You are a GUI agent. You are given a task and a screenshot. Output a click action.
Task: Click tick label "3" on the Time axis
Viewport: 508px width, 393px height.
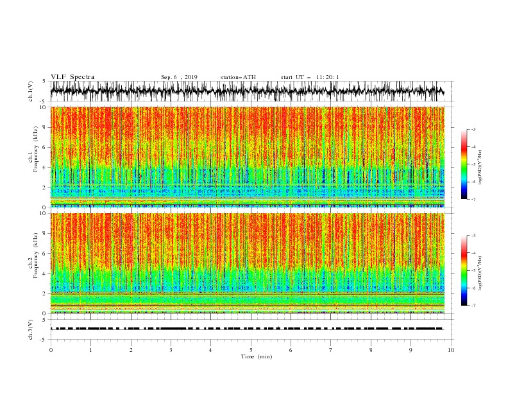click(x=171, y=350)
